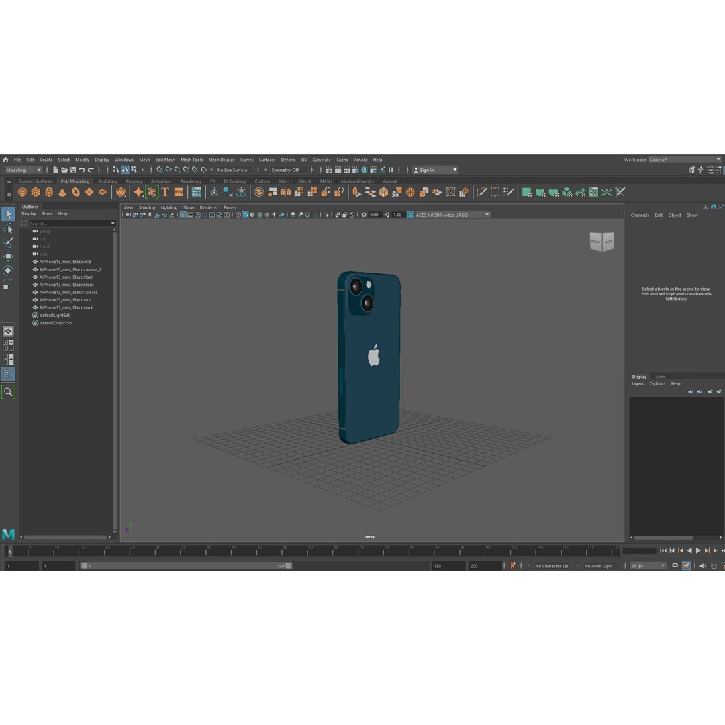Activate the Rotate tool
The width and height of the screenshot is (725, 725).
8,271
